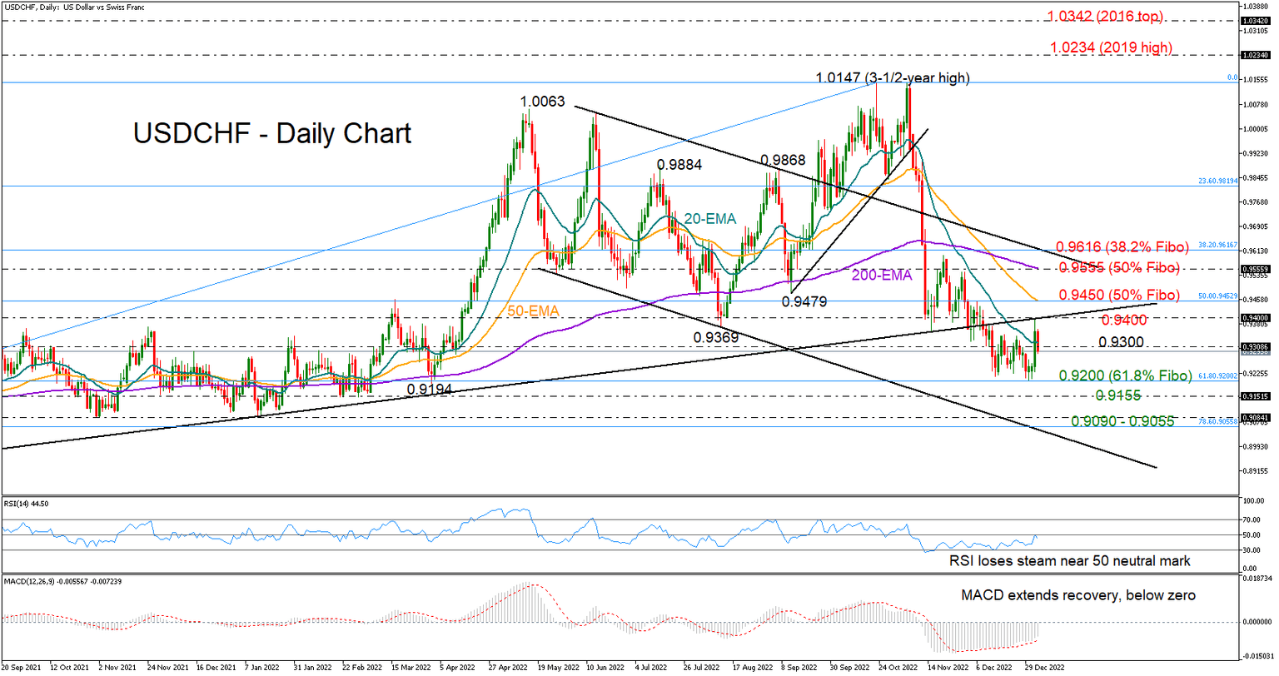Image resolution: width=1279 pixels, height=676 pixels.
Task: Click the MACD extends recovery annotation text
Action: point(1078,594)
